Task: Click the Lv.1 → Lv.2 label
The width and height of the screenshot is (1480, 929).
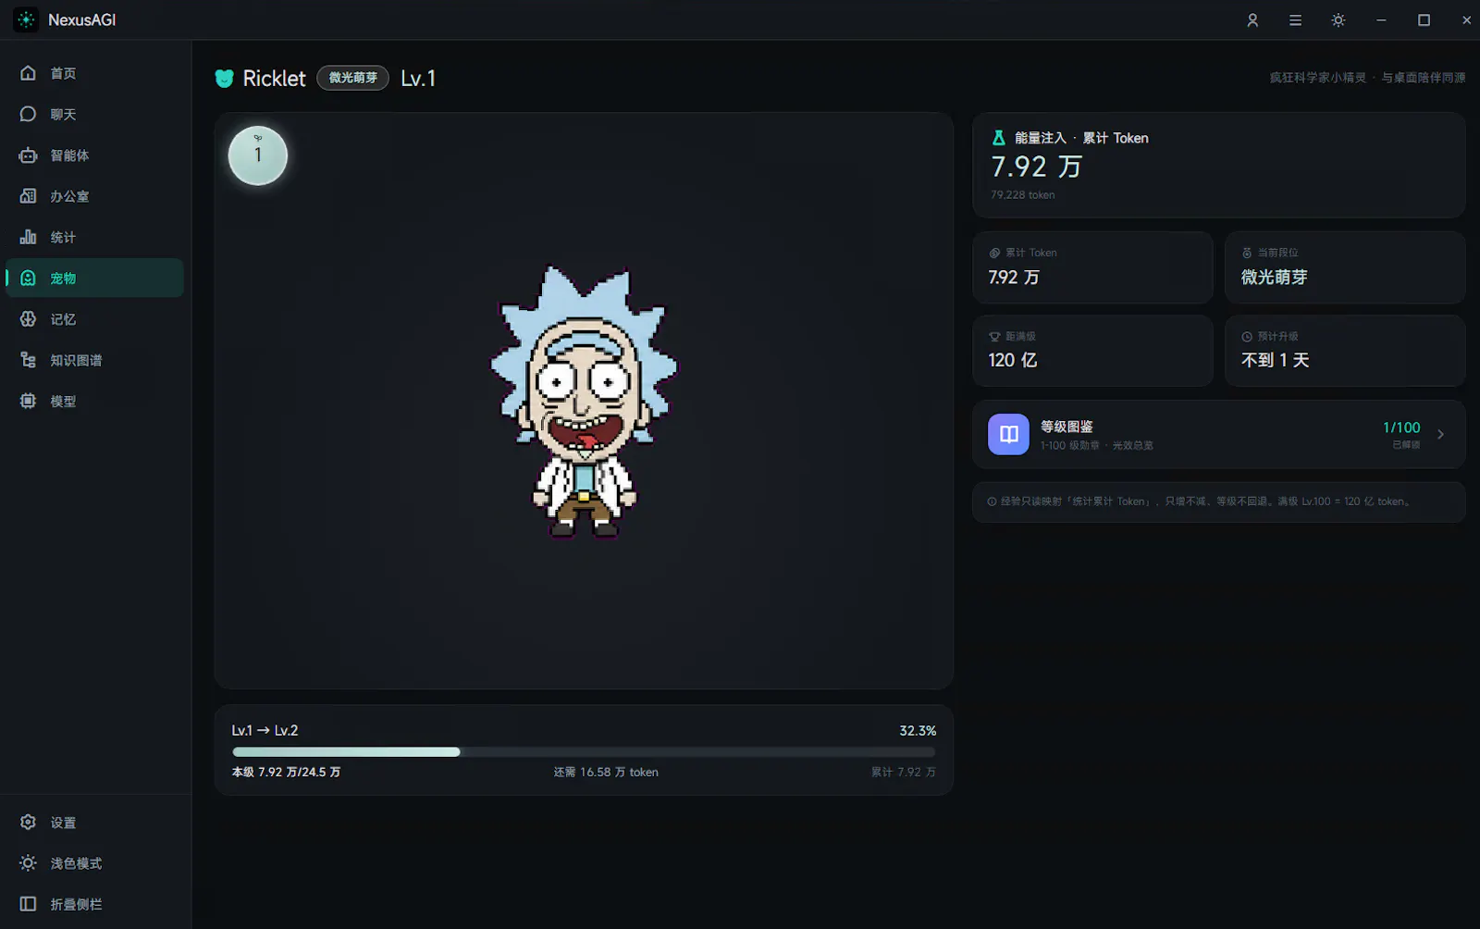Action: point(265,730)
